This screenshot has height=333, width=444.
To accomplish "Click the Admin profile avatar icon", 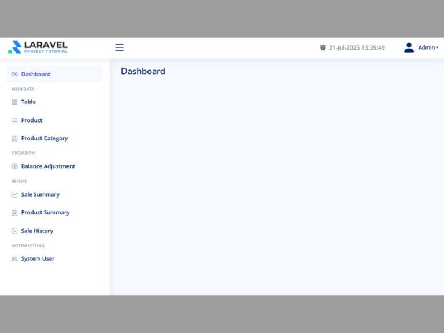I will (409, 47).
